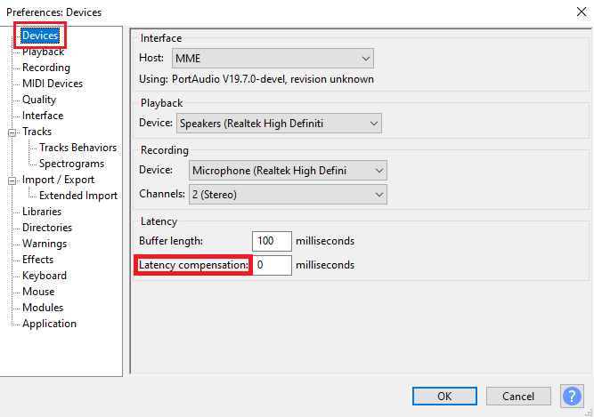Open the Playback preferences category
594x417 pixels.
pos(43,52)
